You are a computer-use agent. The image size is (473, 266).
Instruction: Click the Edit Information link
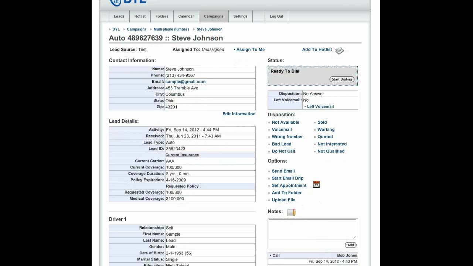[x=239, y=114]
